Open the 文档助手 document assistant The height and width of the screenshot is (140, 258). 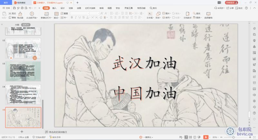click(187, 15)
